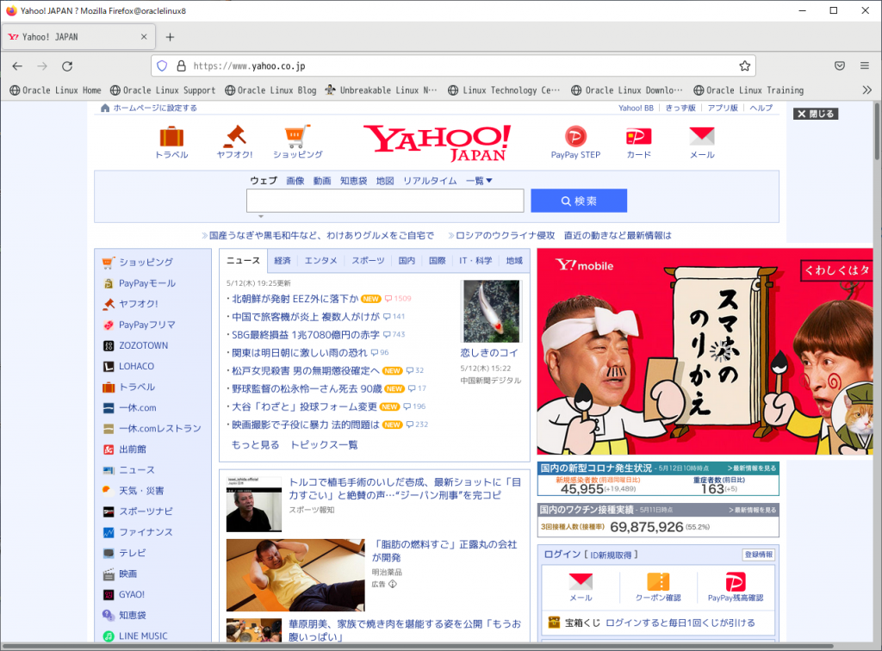882x651 pixels.
Task: Open the koi fish news thumbnail
Action: click(491, 311)
